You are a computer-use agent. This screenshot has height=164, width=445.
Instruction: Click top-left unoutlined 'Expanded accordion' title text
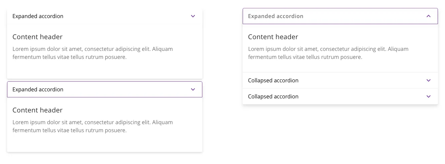pyautogui.click(x=38, y=16)
